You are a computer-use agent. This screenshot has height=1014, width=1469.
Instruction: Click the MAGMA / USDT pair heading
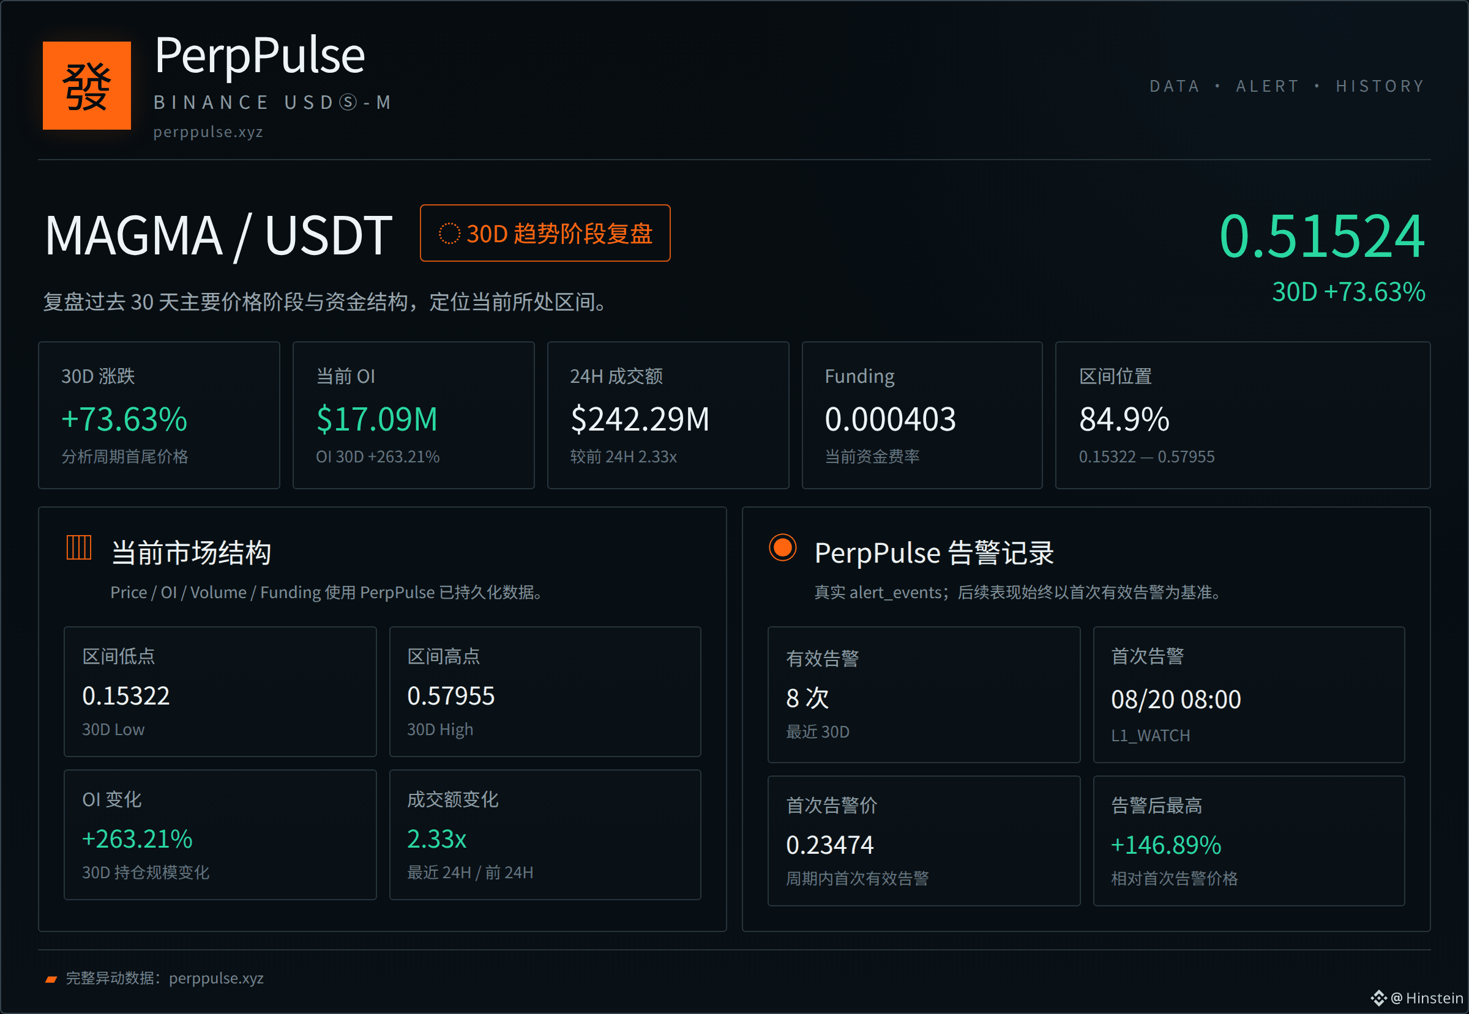[x=219, y=235]
